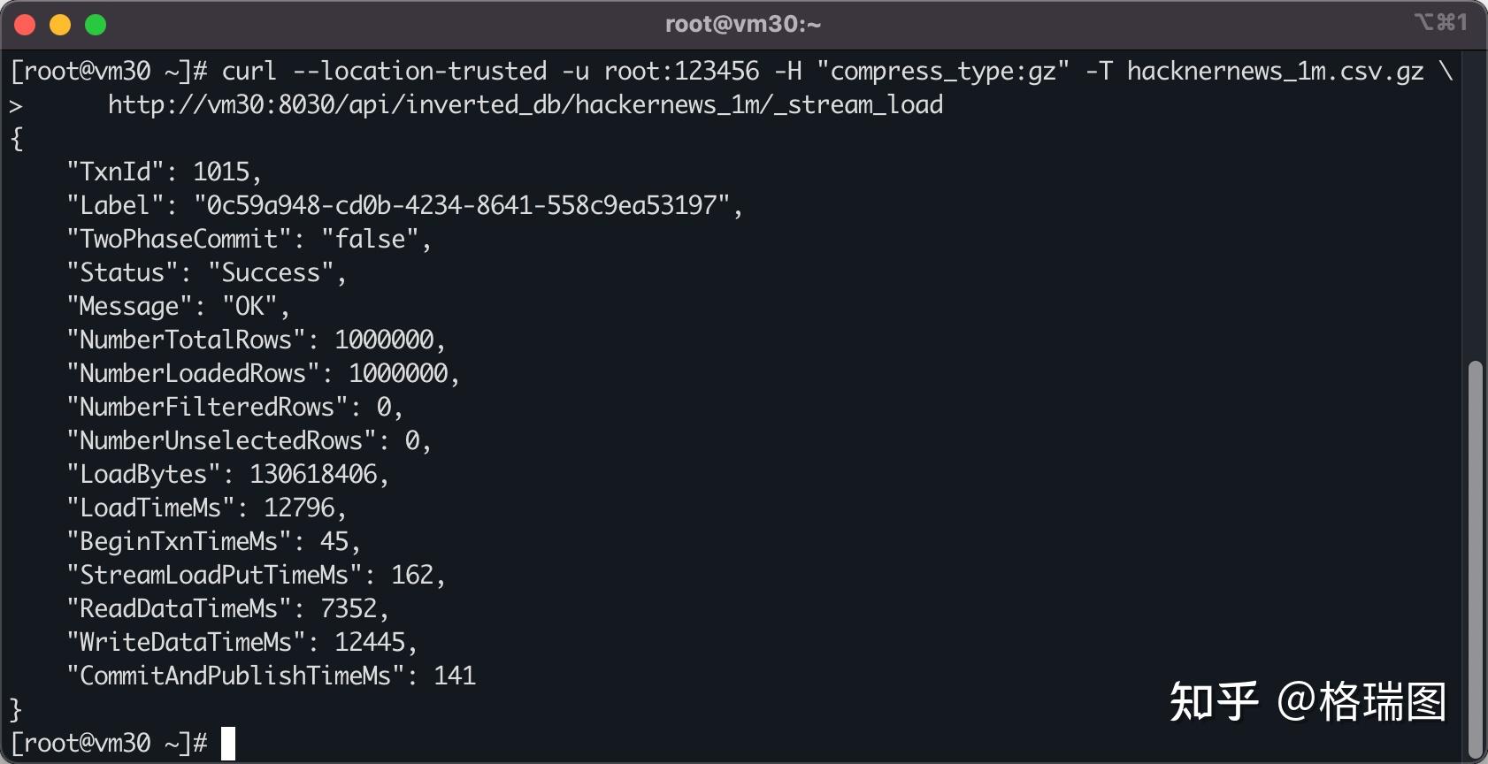
Task: Click the "Status": "Success" line
Action: click(207, 272)
